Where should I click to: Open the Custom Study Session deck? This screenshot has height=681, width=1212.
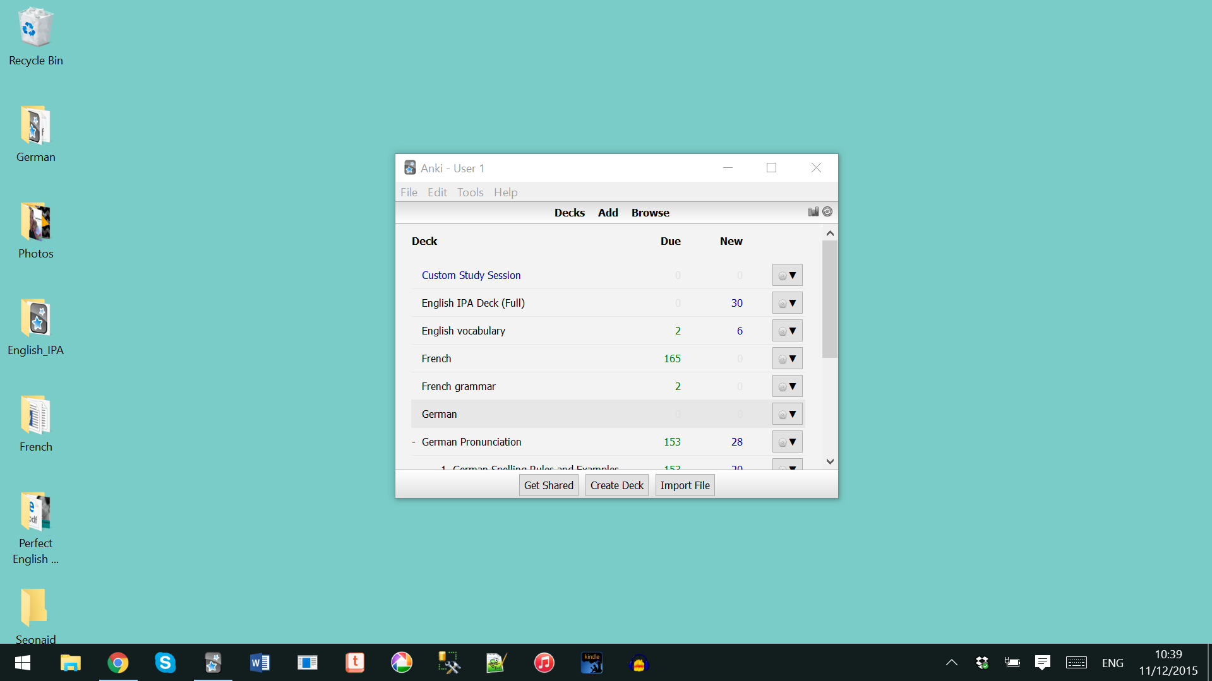pyautogui.click(x=471, y=275)
